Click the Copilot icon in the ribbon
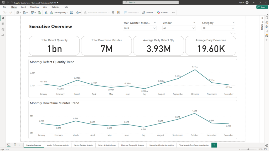The width and height of the screenshot is (269, 151). [158, 13]
